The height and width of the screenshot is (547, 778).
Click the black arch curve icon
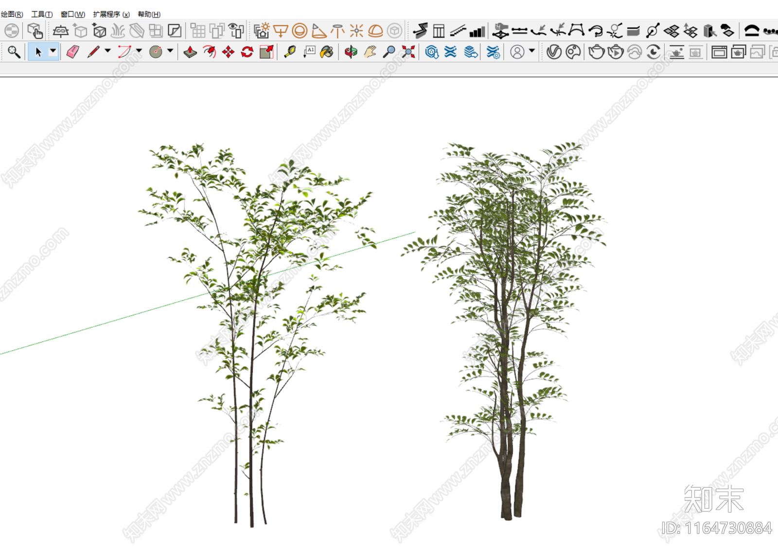pyautogui.click(x=752, y=31)
